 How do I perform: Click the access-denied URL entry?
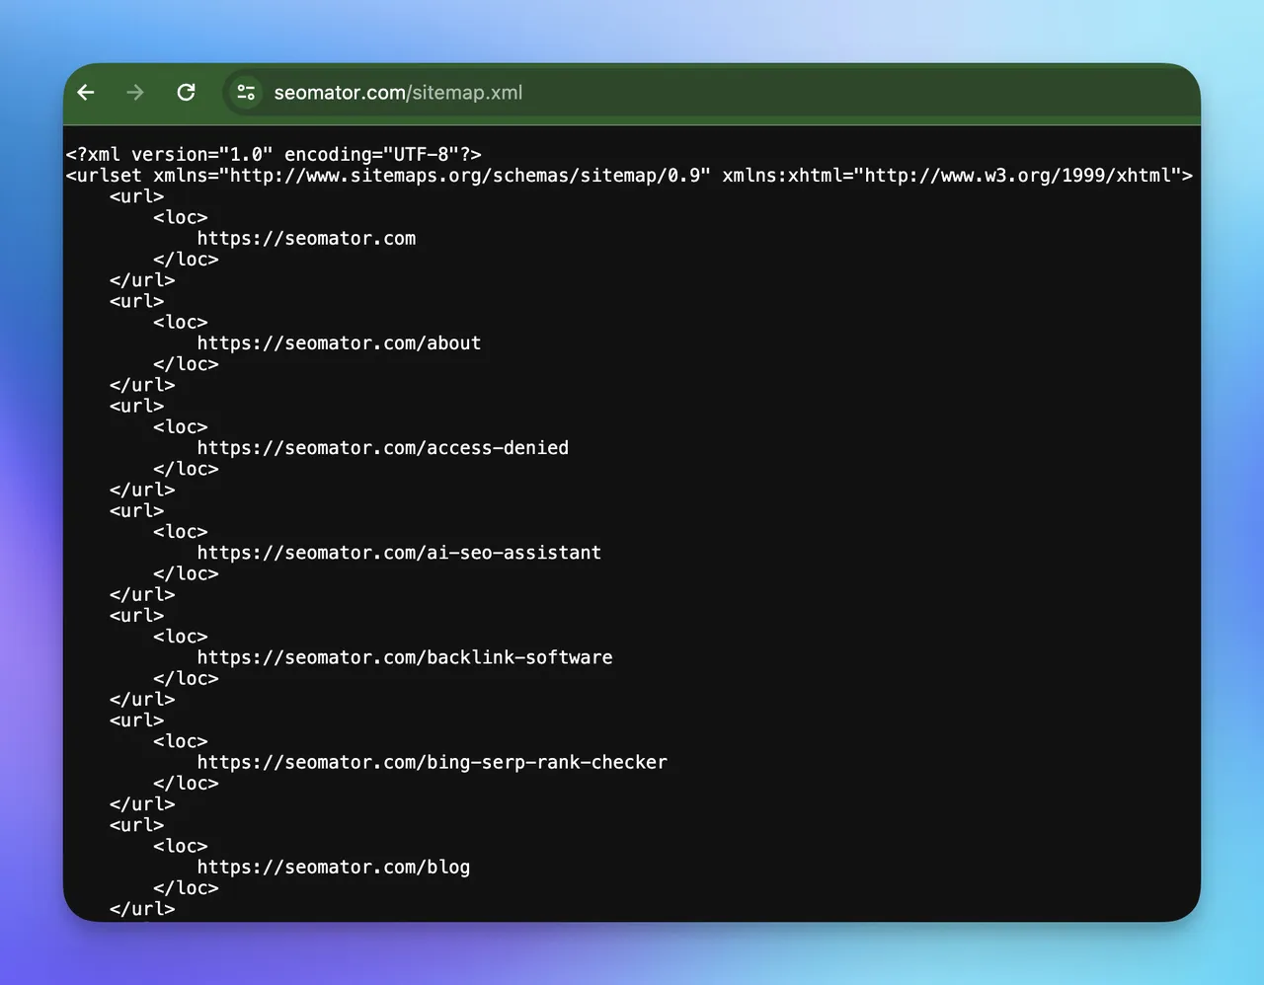click(x=382, y=447)
